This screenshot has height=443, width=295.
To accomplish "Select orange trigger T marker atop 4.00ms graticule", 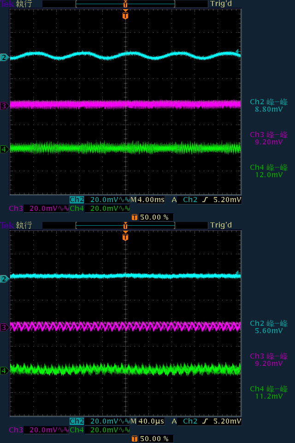I will pos(125,15).
